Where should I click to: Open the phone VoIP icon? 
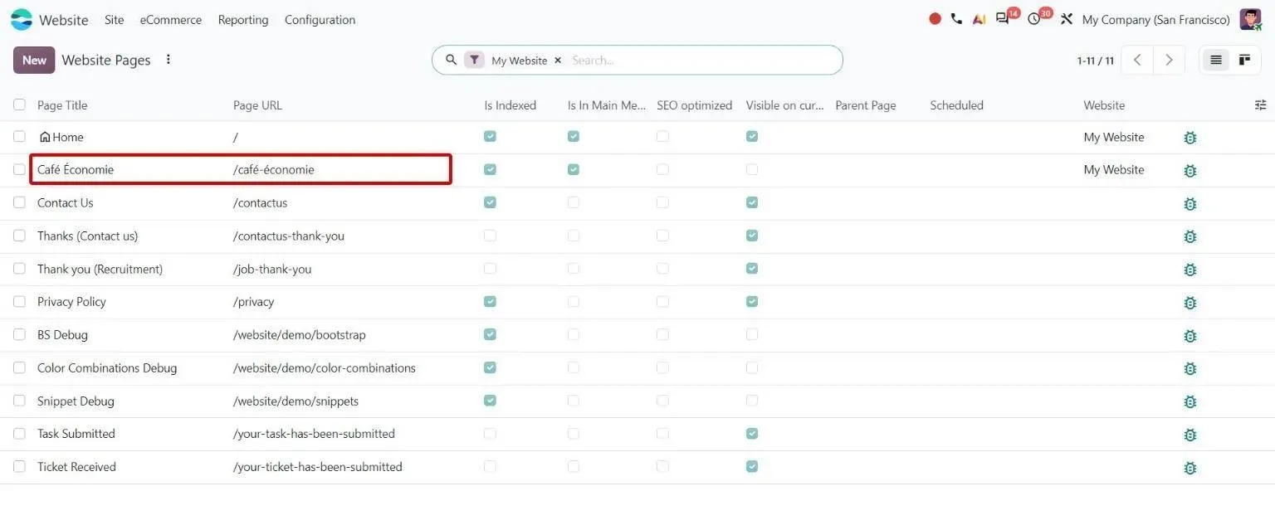coord(956,19)
